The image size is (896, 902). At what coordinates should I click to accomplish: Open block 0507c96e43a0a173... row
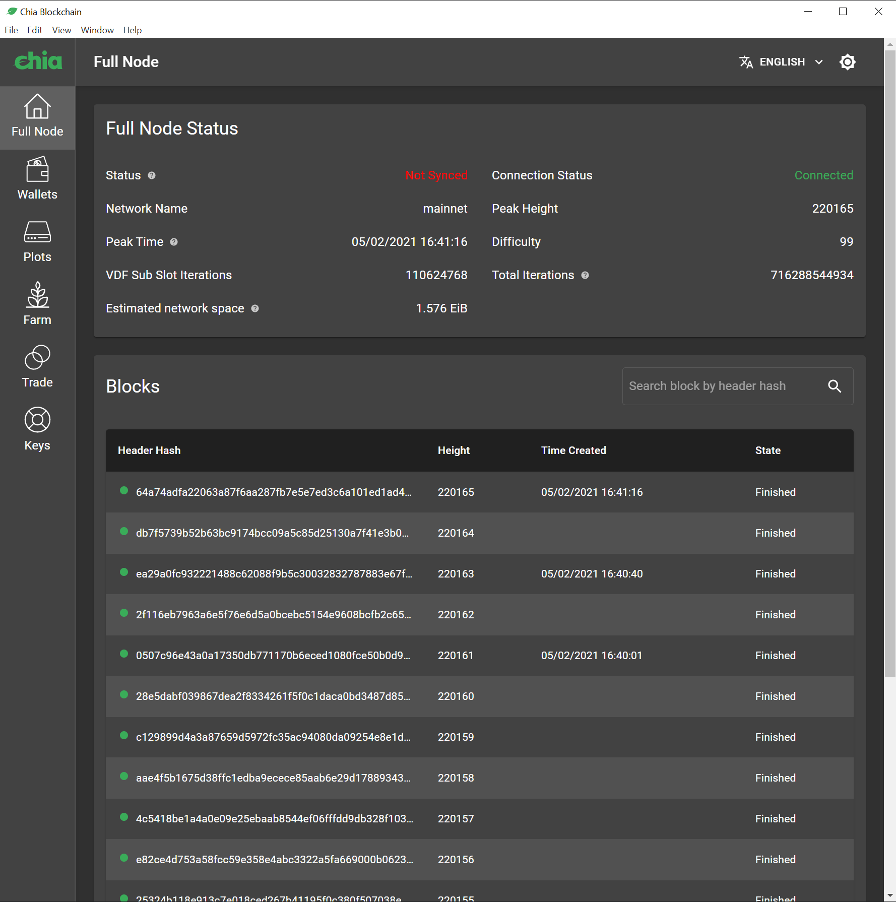480,656
